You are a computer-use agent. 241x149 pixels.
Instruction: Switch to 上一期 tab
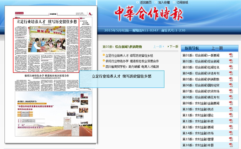click(217, 48)
